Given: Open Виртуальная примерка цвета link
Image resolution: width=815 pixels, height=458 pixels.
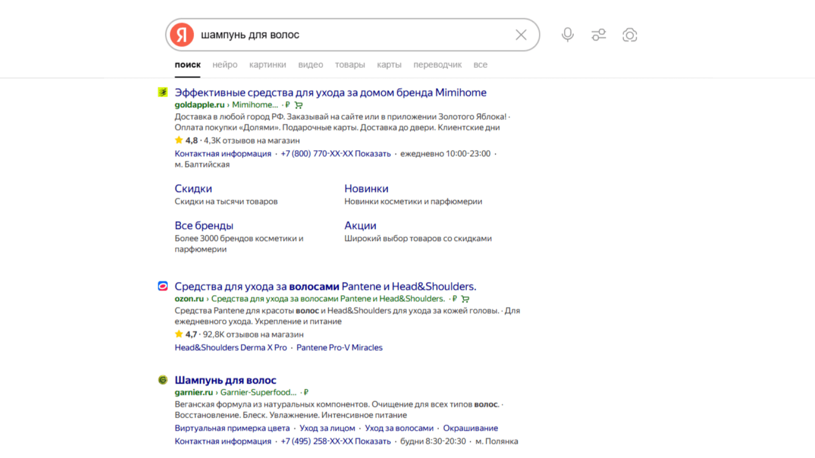Looking at the screenshot, I should pyautogui.click(x=232, y=428).
